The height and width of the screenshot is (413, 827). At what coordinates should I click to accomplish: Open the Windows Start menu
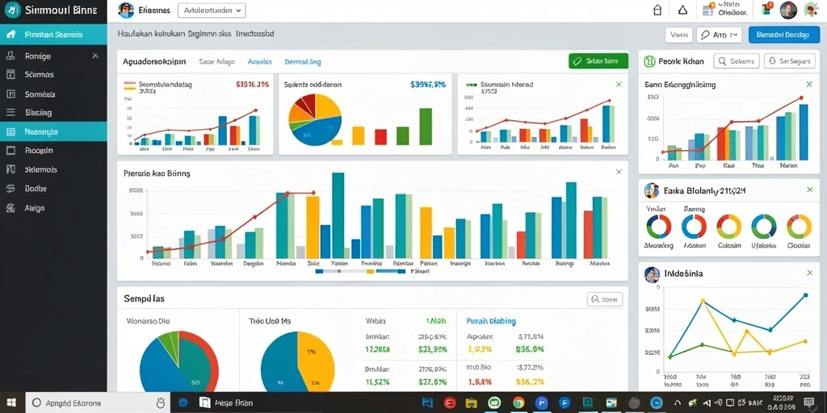pyautogui.click(x=11, y=403)
